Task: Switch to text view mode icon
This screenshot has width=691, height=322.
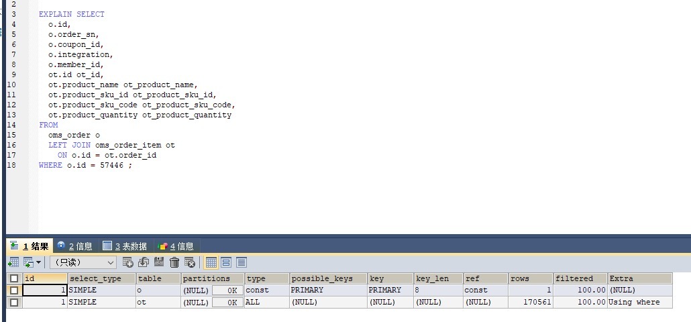Action: click(x=242, y=262)
